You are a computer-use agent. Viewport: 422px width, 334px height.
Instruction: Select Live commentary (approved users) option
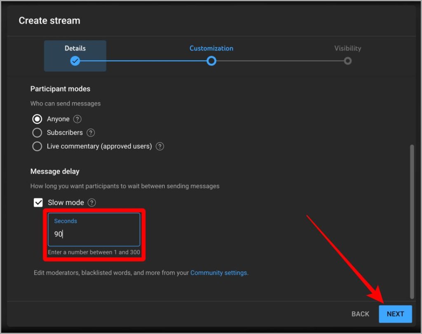37,146
